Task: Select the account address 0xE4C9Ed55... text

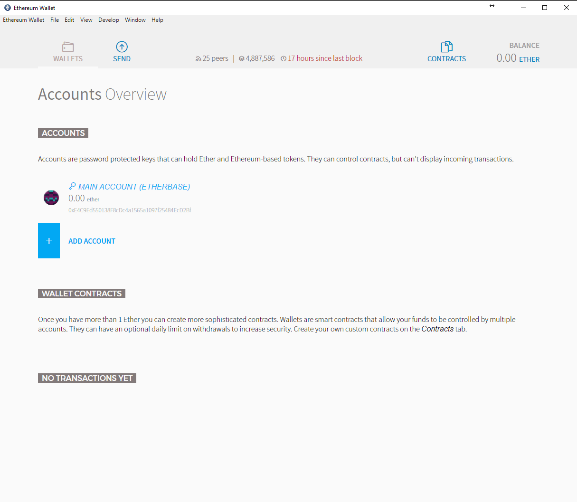Action: pyautogui.click(x=130, y=210)
